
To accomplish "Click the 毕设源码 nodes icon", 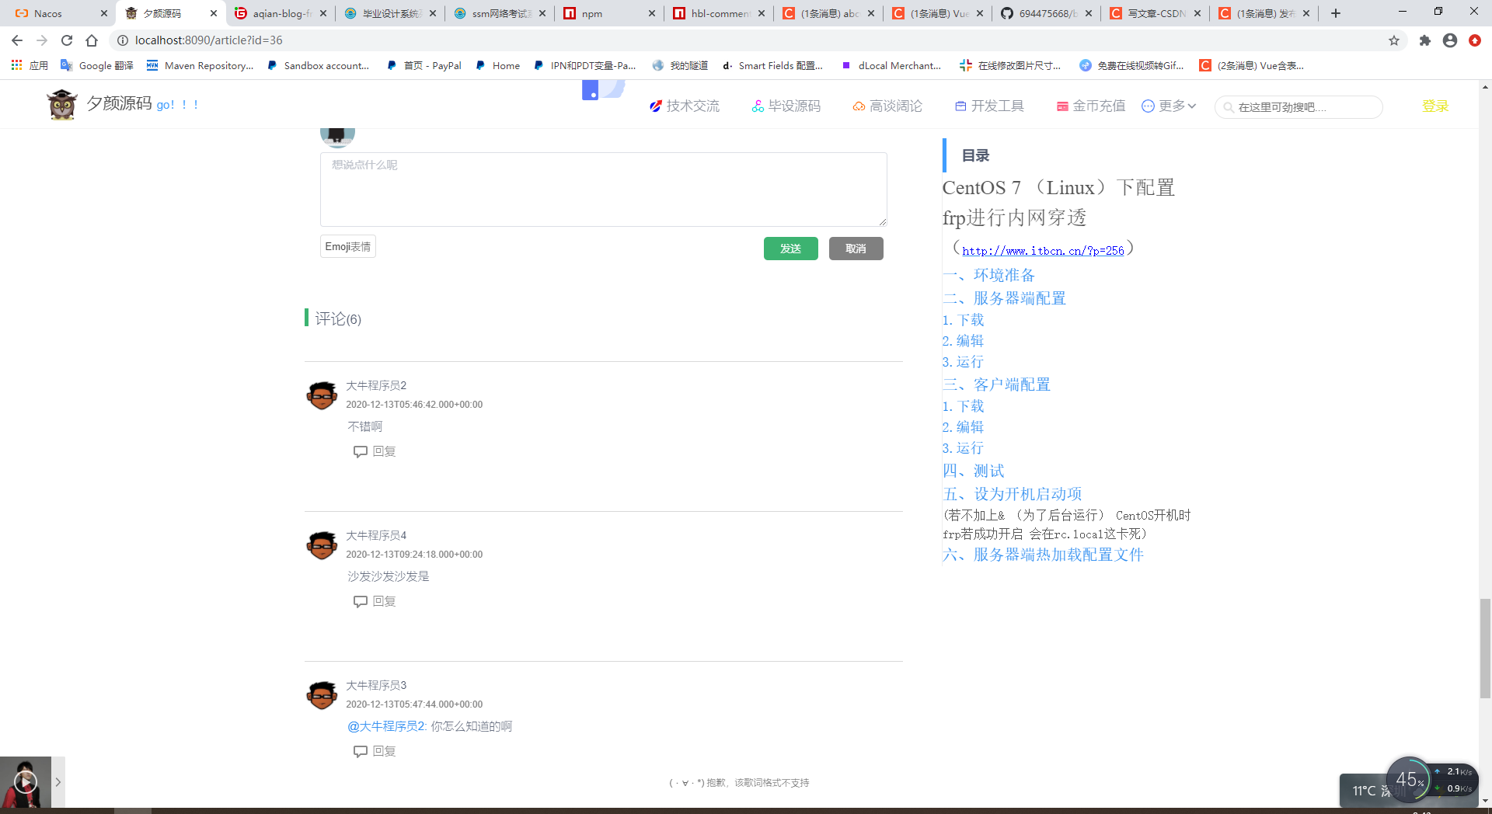I will point(758,106).
